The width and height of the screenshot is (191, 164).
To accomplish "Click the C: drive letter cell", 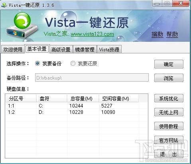I will pos(41,106).
